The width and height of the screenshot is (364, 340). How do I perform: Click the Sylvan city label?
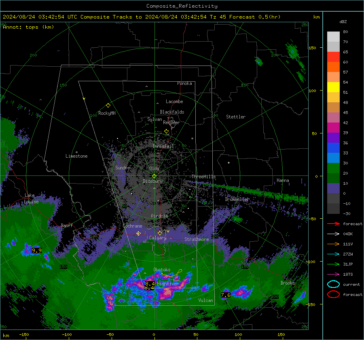155,119
